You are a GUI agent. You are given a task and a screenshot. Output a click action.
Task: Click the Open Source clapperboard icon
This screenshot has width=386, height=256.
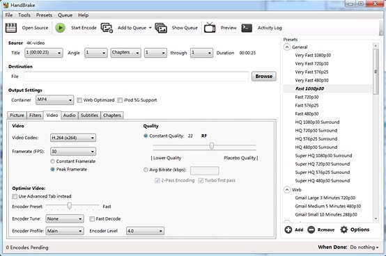click(11, 28)
